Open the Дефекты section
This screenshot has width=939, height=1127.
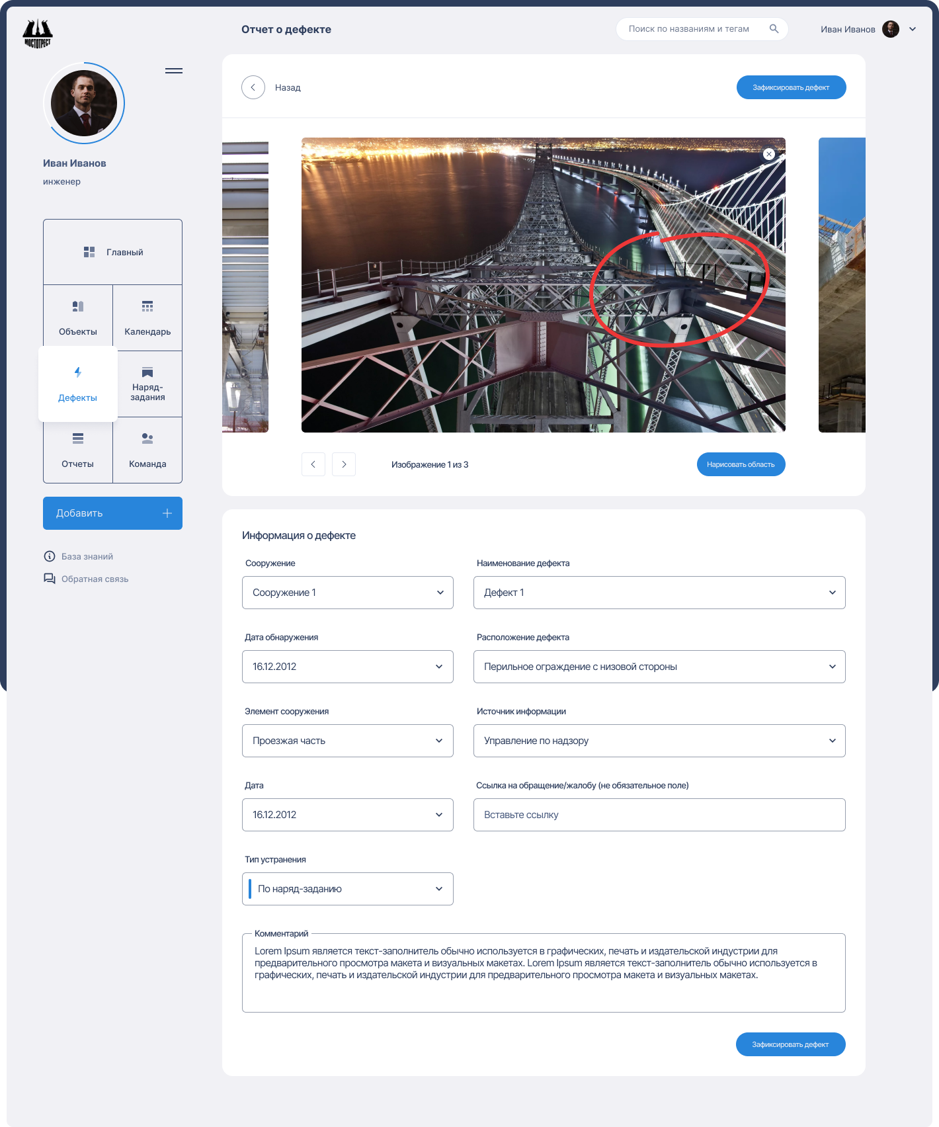click(x=78, y=384)
